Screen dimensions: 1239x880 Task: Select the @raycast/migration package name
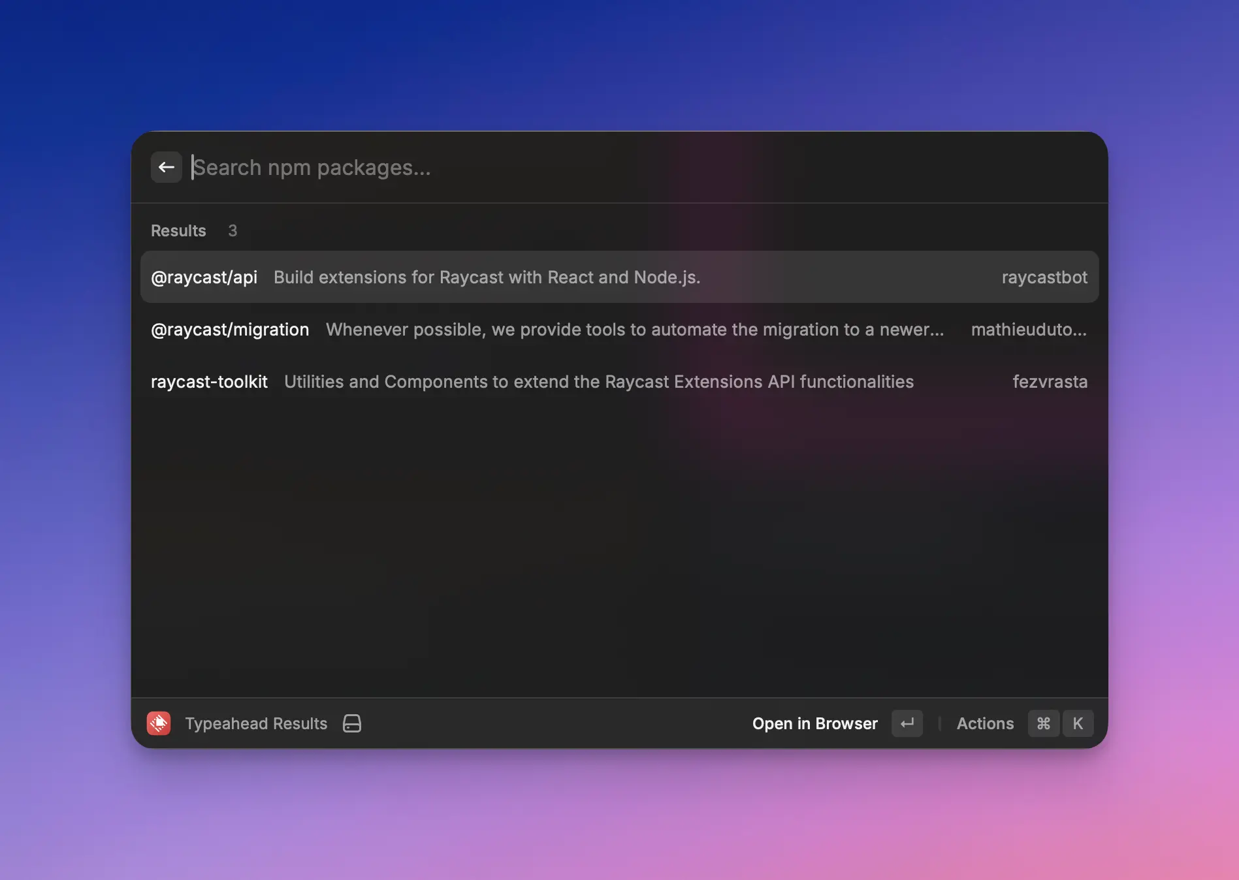tap(230, 330)
